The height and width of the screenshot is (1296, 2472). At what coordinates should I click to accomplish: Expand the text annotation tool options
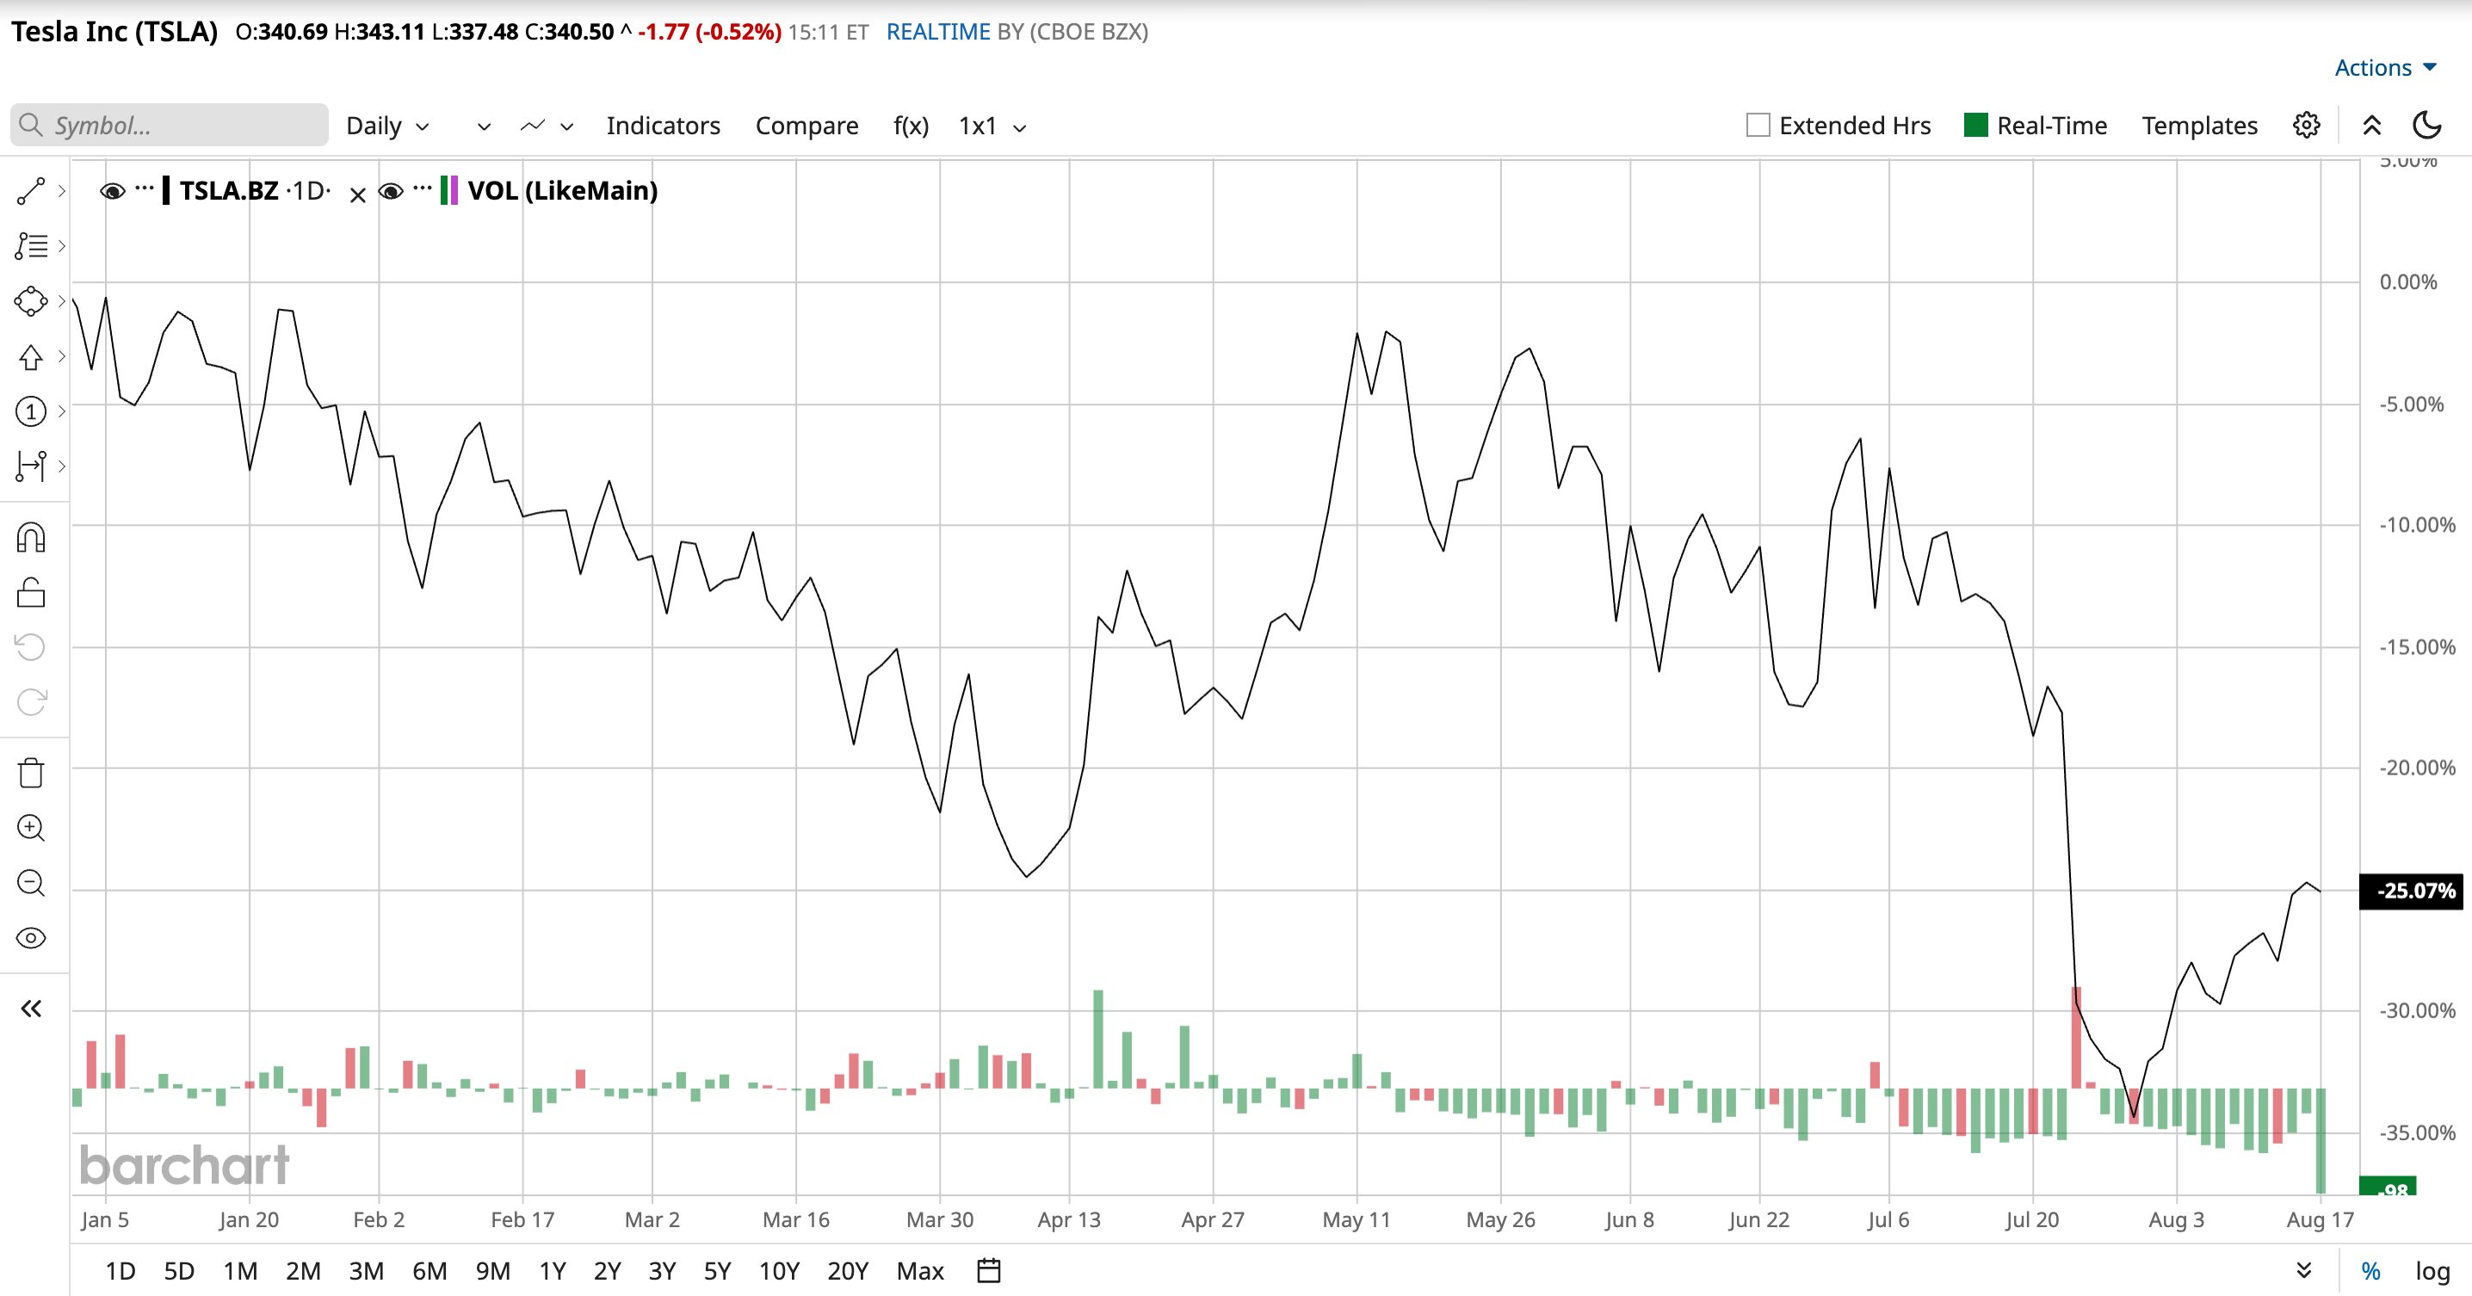(61, 246)
